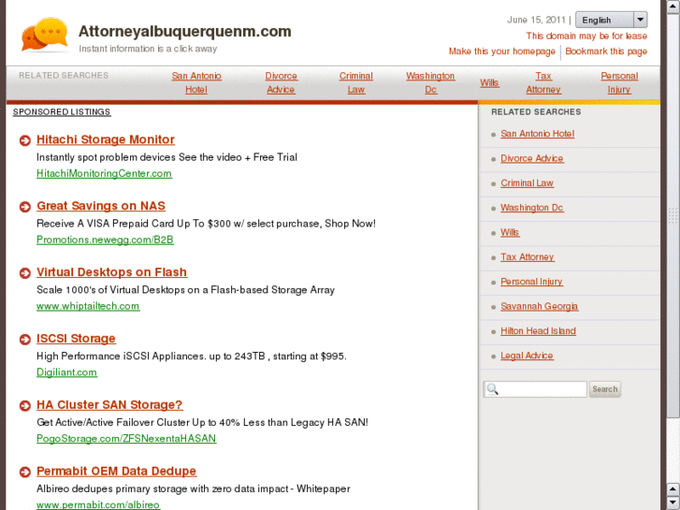This screenshot has width=680, height=510.
Task: Click Bookmark this page
Action: pos(606,51)
